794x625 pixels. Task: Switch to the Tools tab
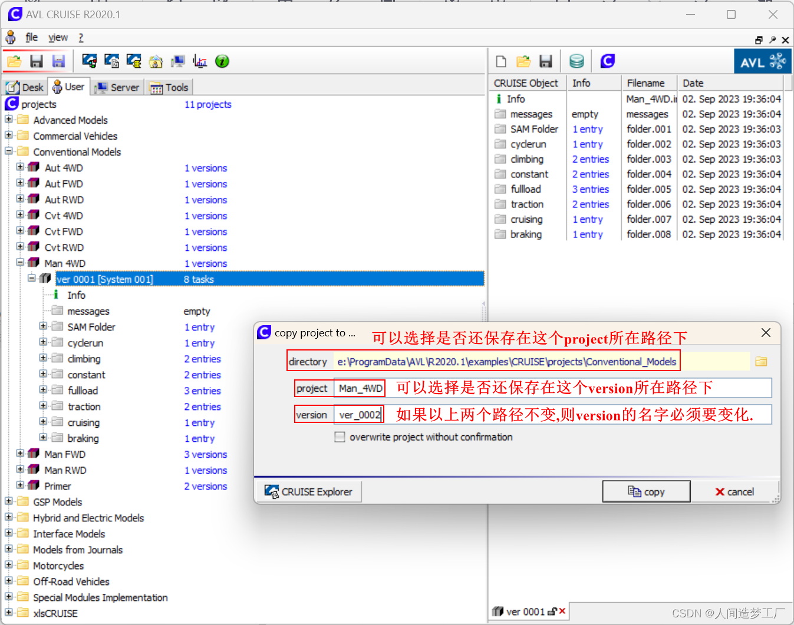pyautogui.click(x=170, y=87)
